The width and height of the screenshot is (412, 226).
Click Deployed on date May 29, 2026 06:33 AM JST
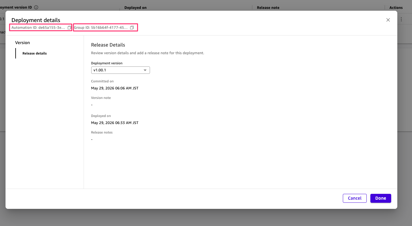tap(115, 123)
